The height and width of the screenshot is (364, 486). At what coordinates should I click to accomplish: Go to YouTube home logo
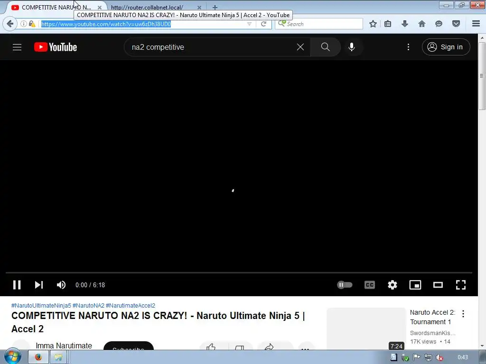coord(56,47)
